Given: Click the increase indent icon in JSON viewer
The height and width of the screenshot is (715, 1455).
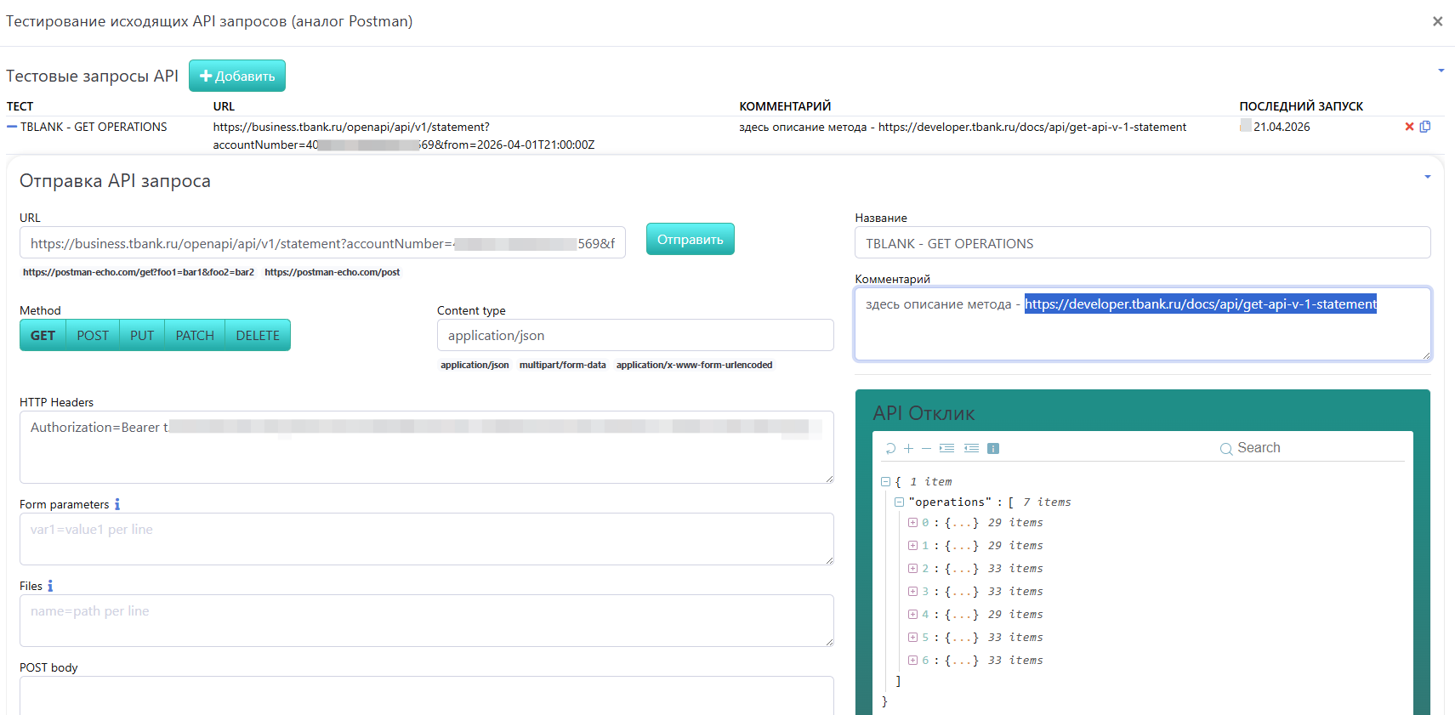Looking at the screenshot, I should pyautogui.click(x=946, y=448).
